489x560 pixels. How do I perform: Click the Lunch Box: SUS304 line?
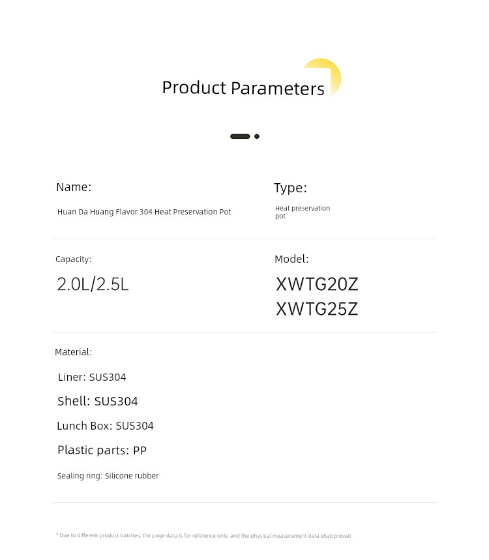pos(105,426)
